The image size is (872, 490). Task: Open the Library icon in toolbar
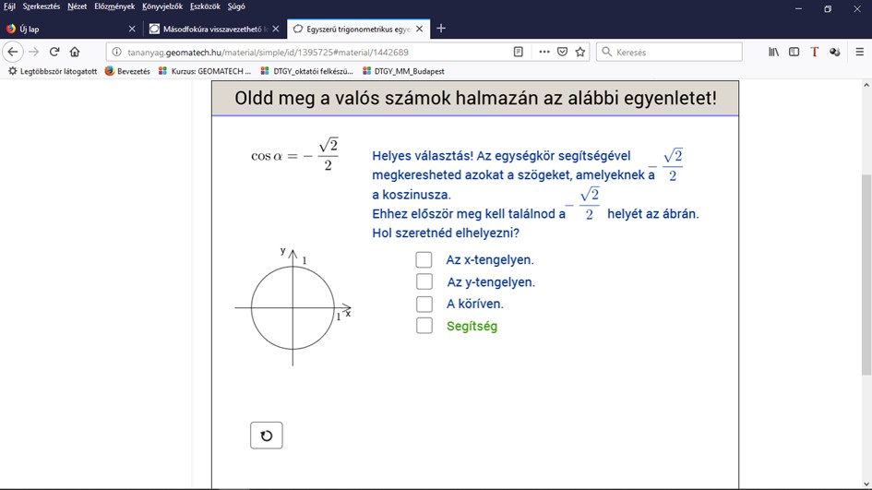click(x=773, y=52)
